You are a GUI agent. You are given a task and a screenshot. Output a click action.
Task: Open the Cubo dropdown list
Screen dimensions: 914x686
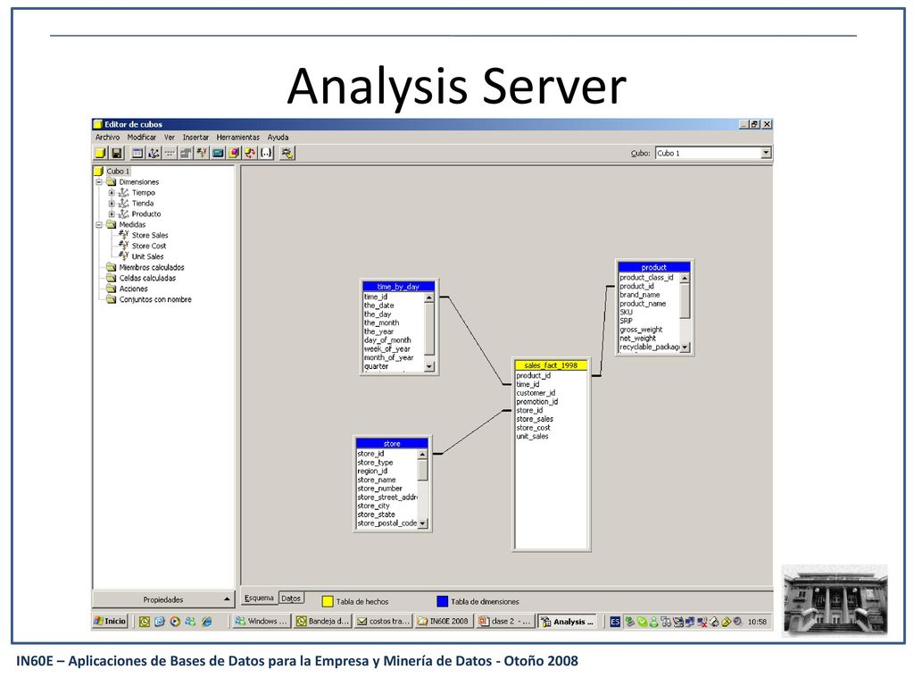click(x=766, y=153)
